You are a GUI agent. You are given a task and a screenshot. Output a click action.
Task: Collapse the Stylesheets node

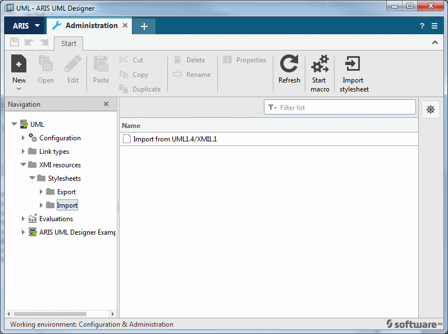point(32,178)
